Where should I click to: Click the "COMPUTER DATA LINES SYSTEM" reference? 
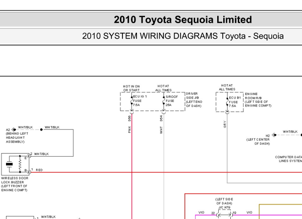coord(288,159)
